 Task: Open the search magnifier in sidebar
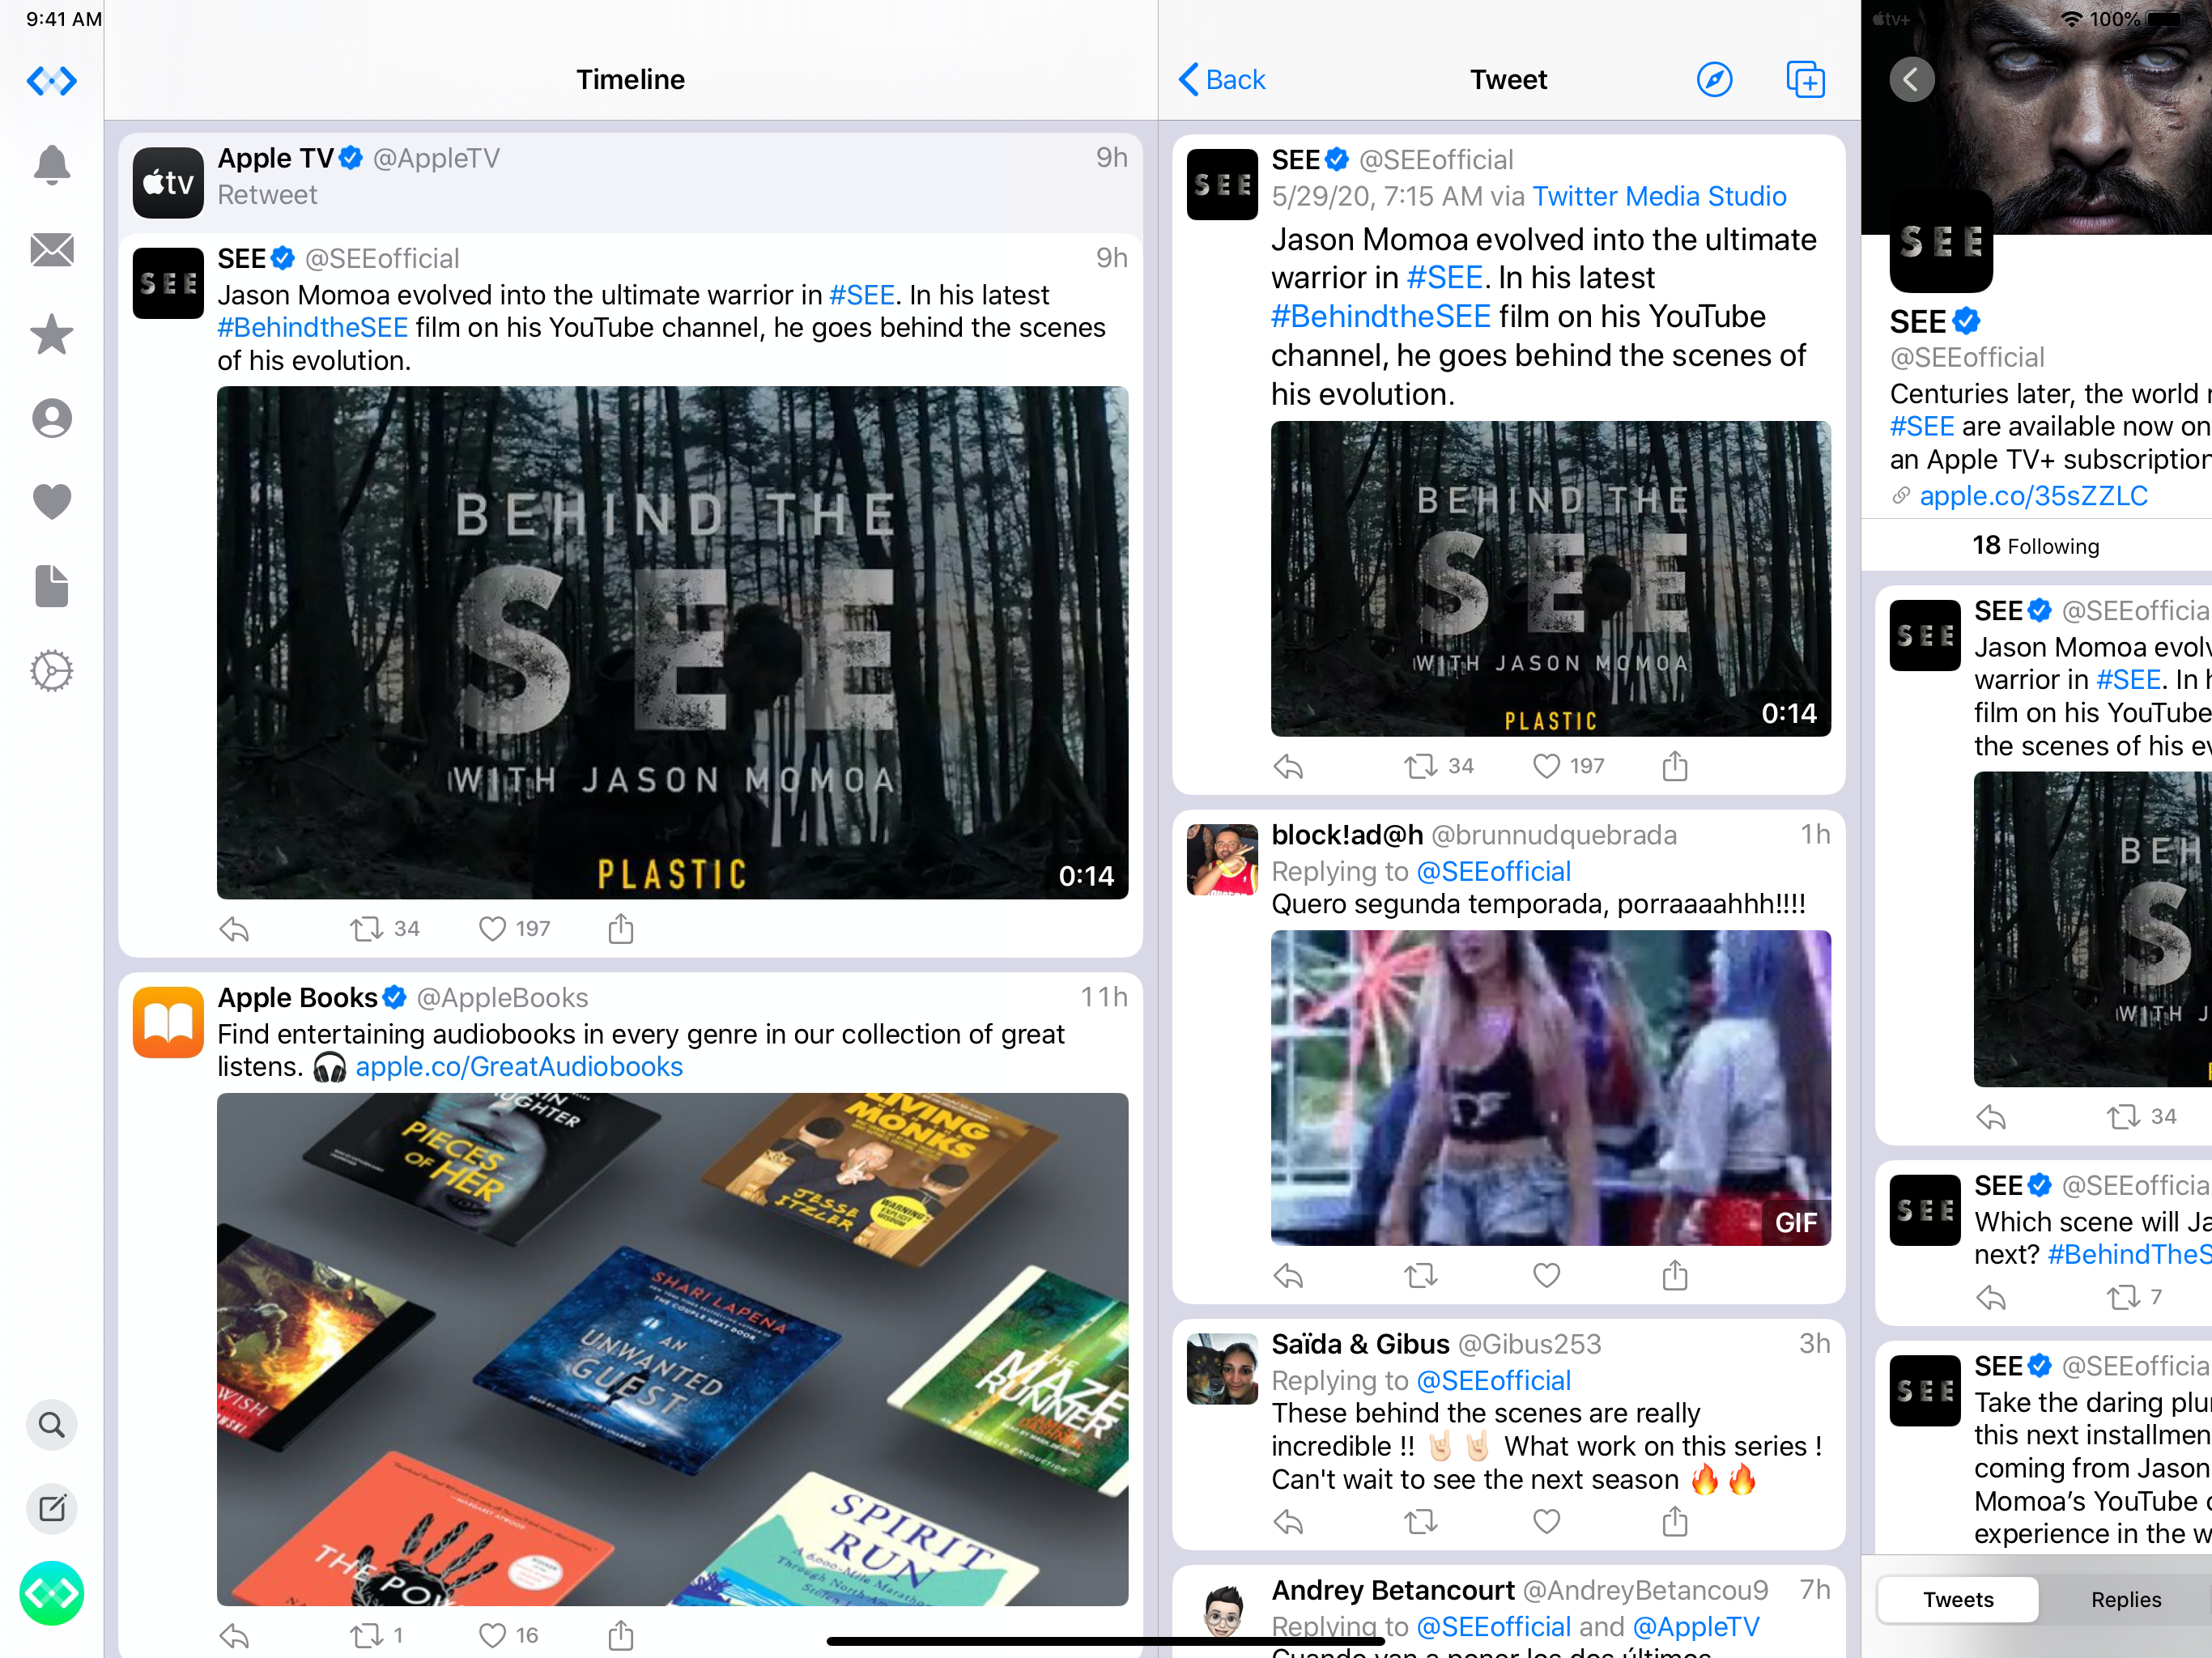click(52, 1424)
